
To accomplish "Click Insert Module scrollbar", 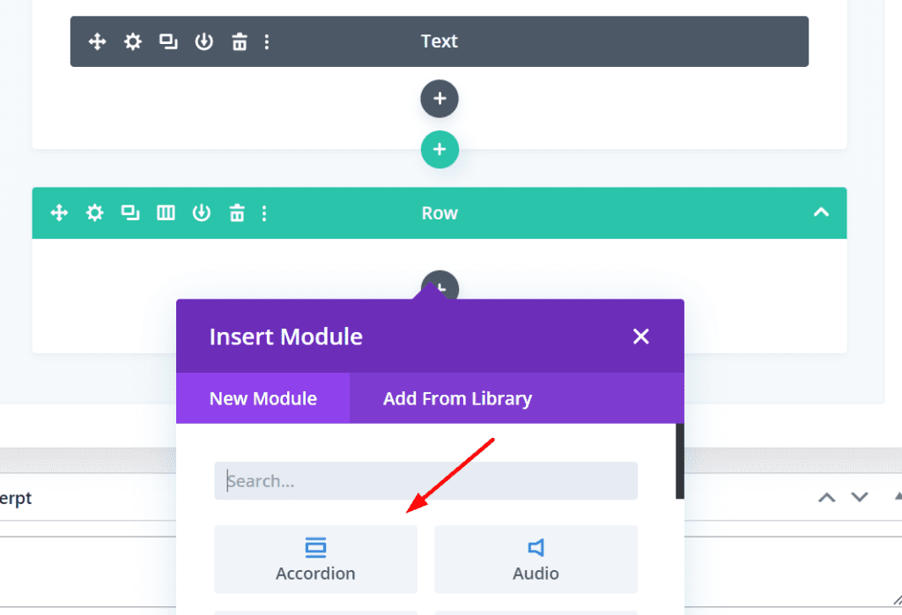I will pyautogui.click(x=680, y=462).
